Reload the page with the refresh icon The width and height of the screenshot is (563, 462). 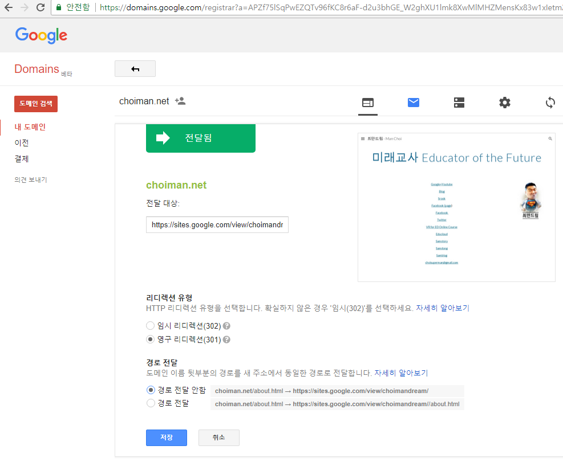pos(40,7)
